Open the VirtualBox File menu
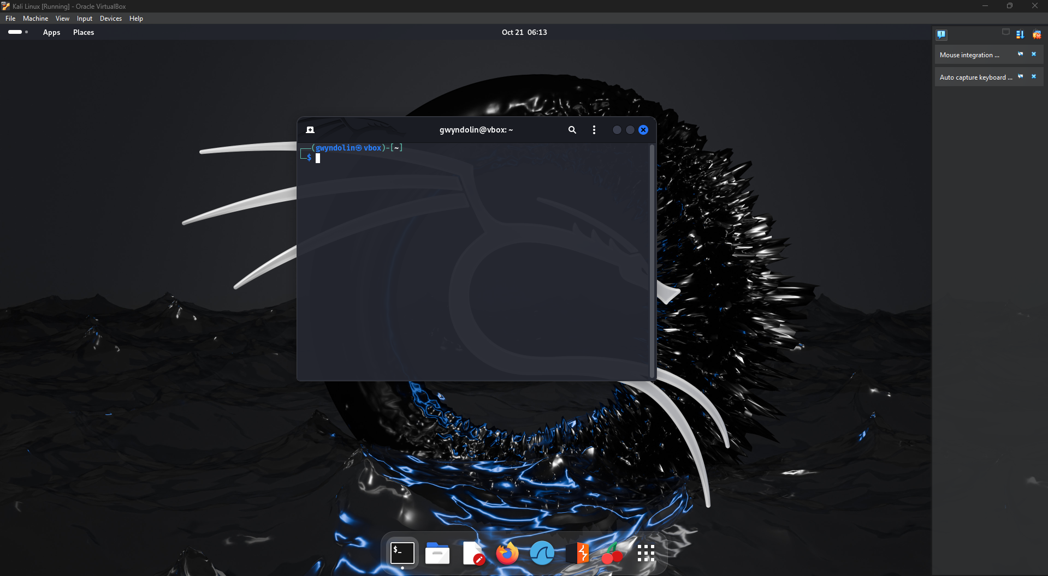This screenshot has width=1048, height=576. tap(10, 19)
